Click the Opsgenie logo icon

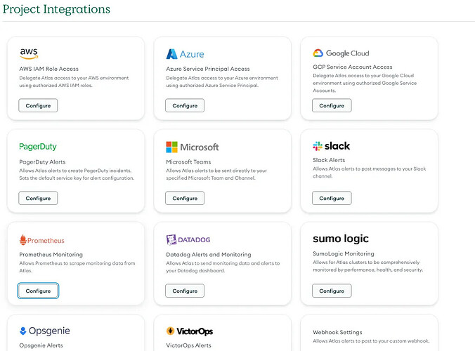22,331
